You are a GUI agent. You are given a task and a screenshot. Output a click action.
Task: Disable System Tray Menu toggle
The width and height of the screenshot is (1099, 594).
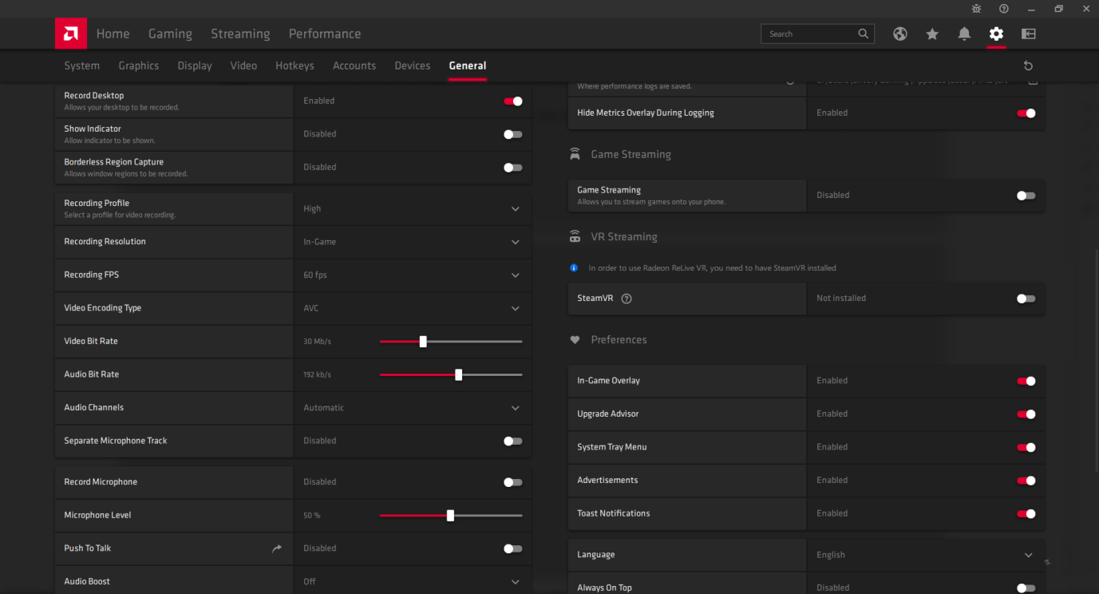click(x=1026, y=447)
